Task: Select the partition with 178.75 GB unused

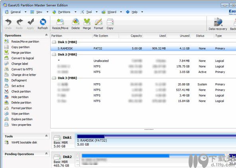Action: pos(143,66)
